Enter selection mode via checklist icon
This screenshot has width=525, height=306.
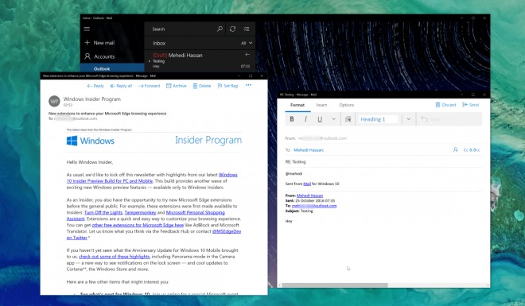pos(247,29)
